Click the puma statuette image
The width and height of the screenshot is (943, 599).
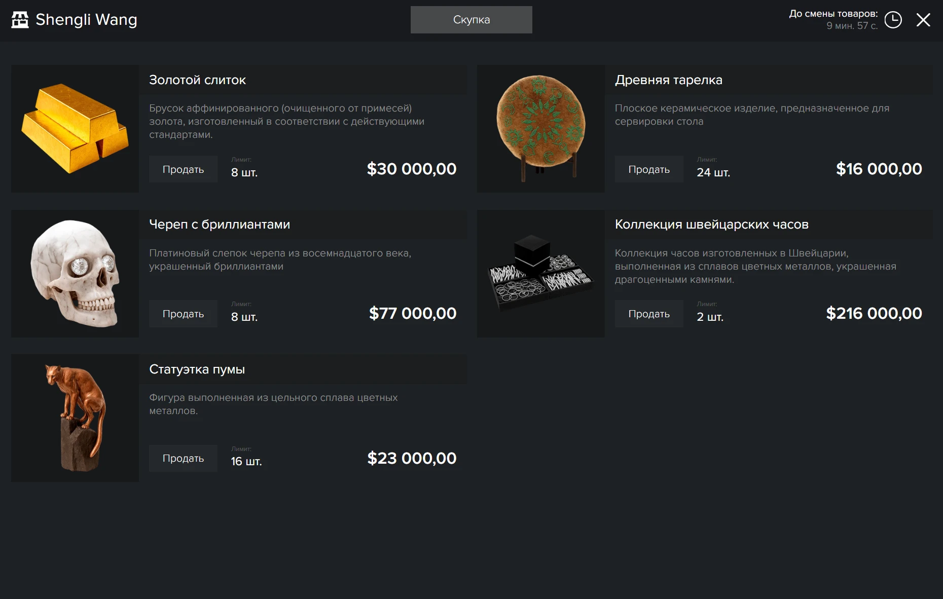coord(75,418)
